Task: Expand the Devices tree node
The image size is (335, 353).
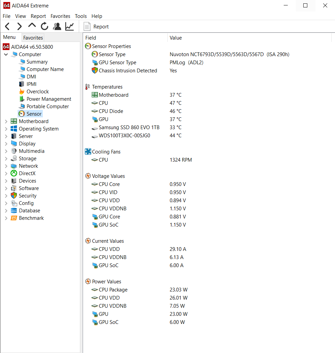Action: 6,181
